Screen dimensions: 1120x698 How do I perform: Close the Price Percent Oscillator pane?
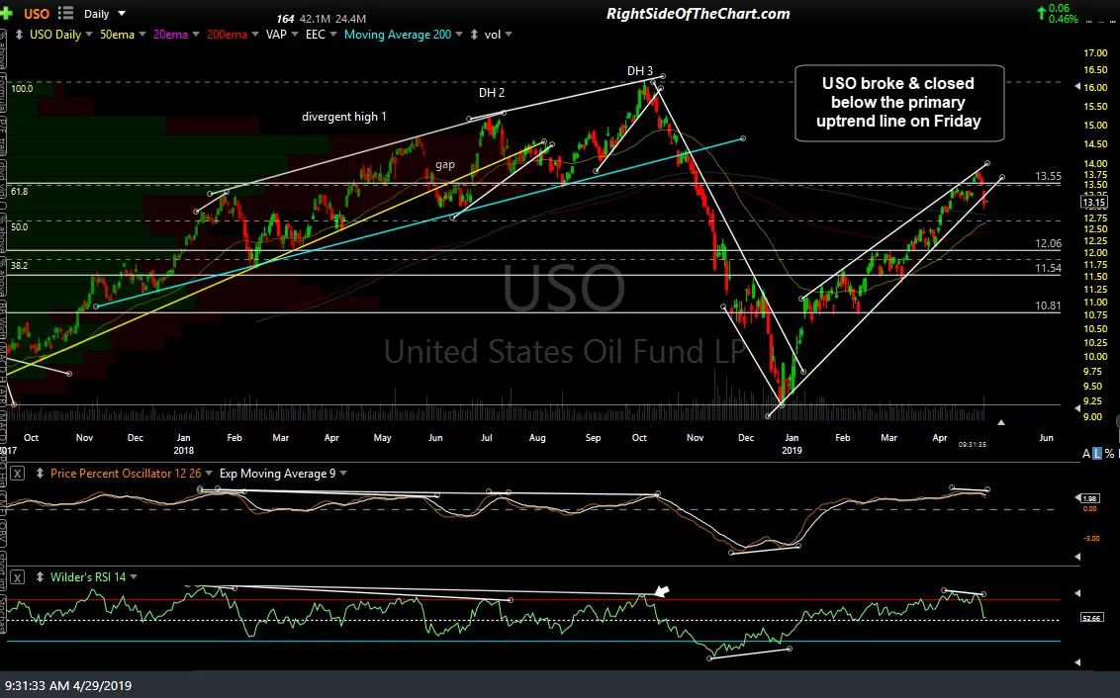click(18, 474)
